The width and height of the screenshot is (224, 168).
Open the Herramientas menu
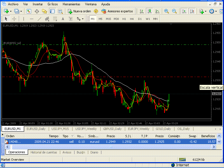71,4
